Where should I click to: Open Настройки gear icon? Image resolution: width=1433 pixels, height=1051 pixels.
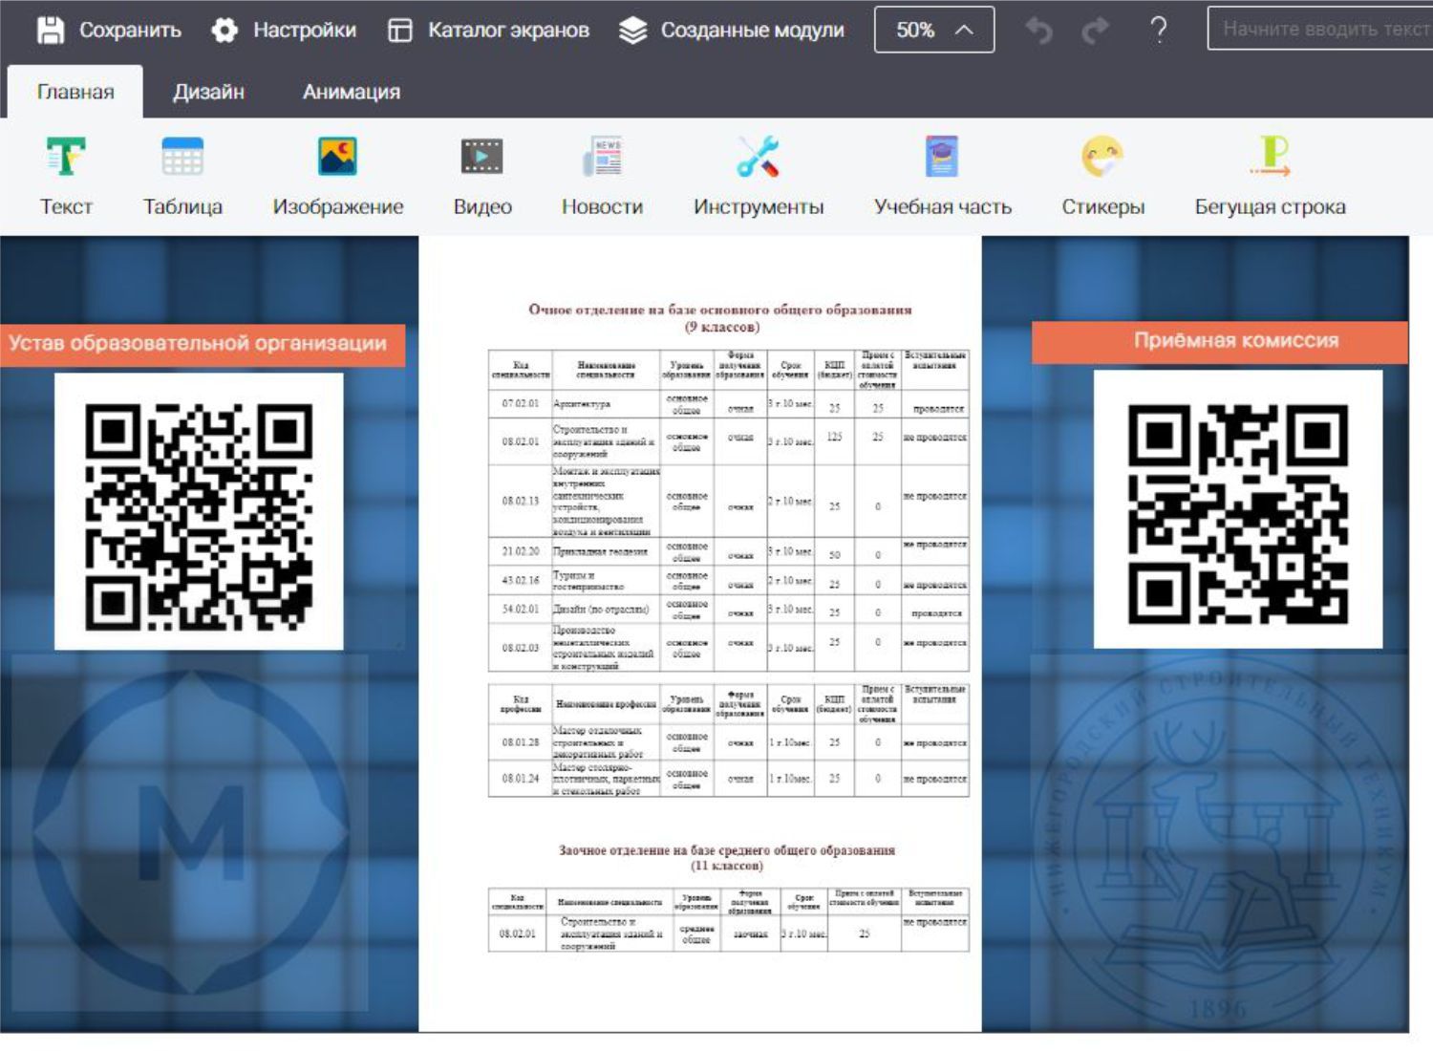coord(225,31)
